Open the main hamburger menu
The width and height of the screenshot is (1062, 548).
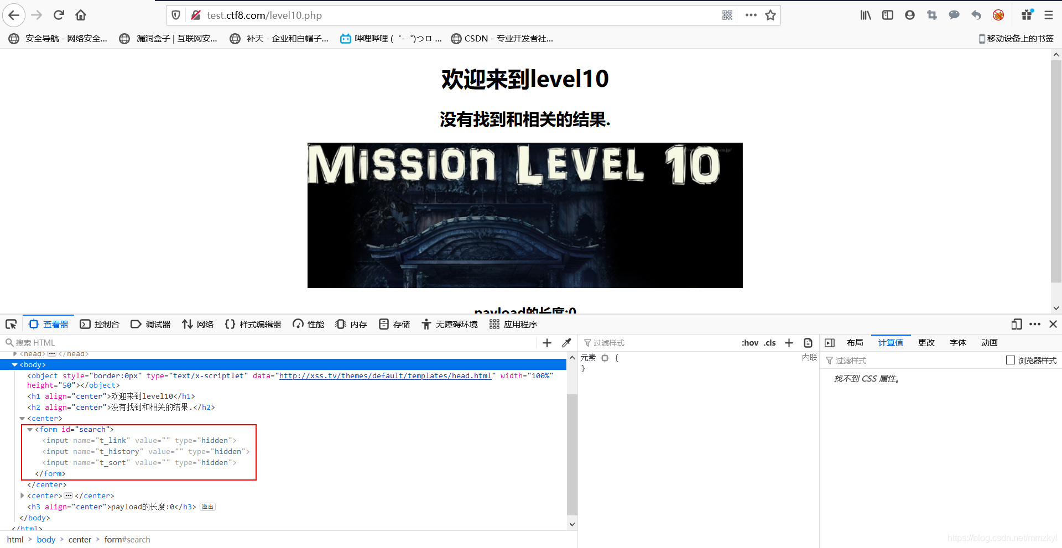pos(1049,15)
